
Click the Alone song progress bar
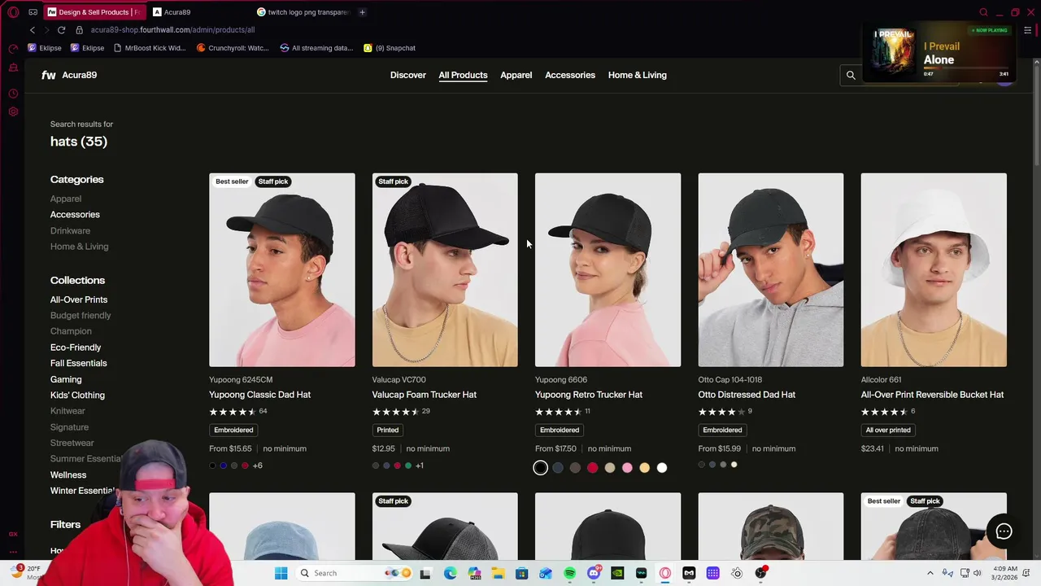click(x=968, y=68)
